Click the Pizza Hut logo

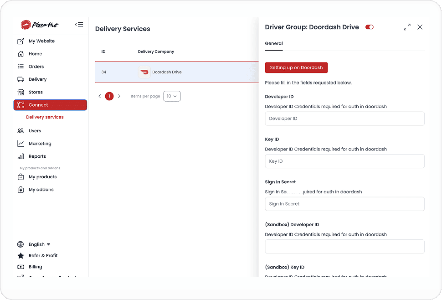(x=40, y=25)
